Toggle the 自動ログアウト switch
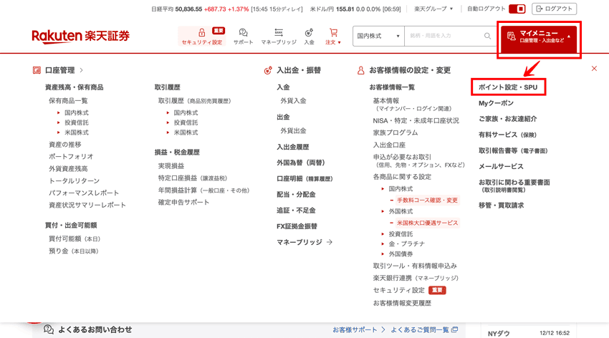Viewport: 609px width, 338px height. [x=517, y=9]
